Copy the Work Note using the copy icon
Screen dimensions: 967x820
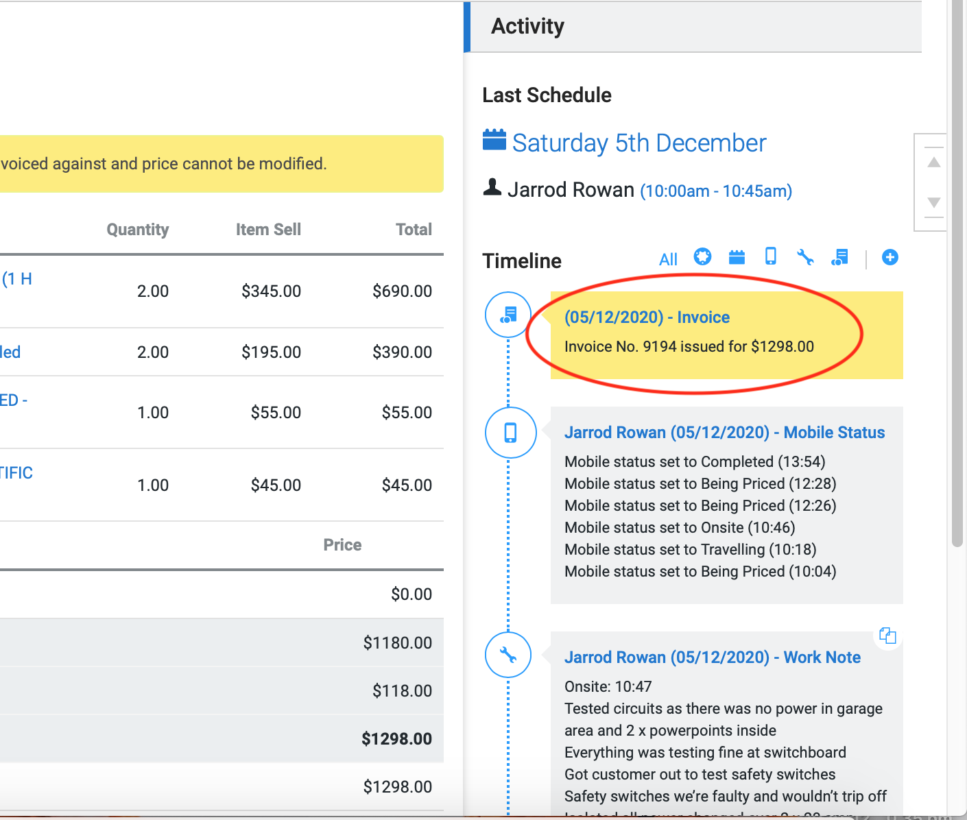887,636
